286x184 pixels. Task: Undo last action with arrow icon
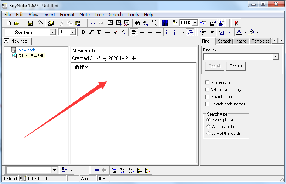pos(92,23)
